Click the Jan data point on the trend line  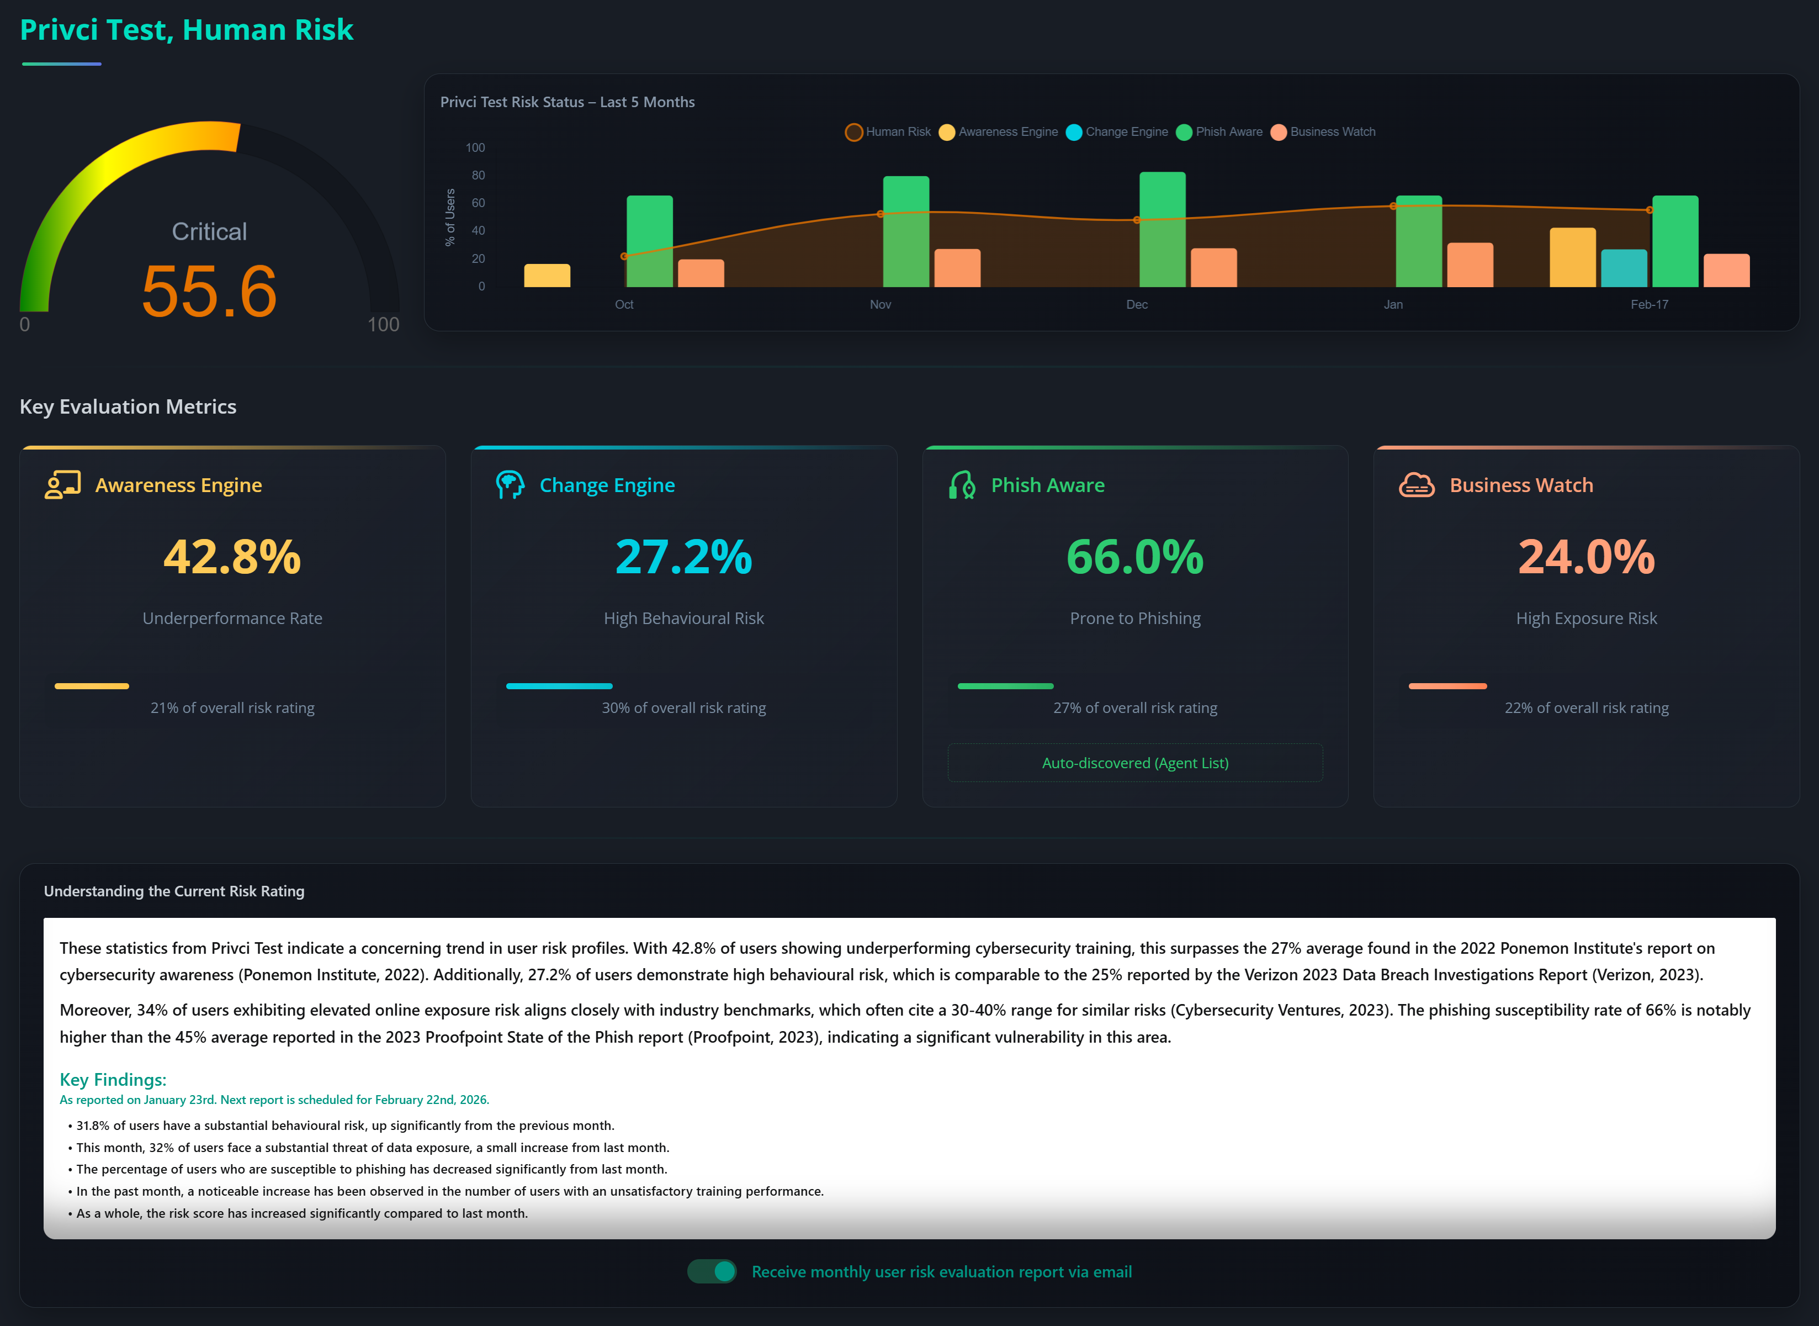pyautogui.click(x=1394, y=207)
